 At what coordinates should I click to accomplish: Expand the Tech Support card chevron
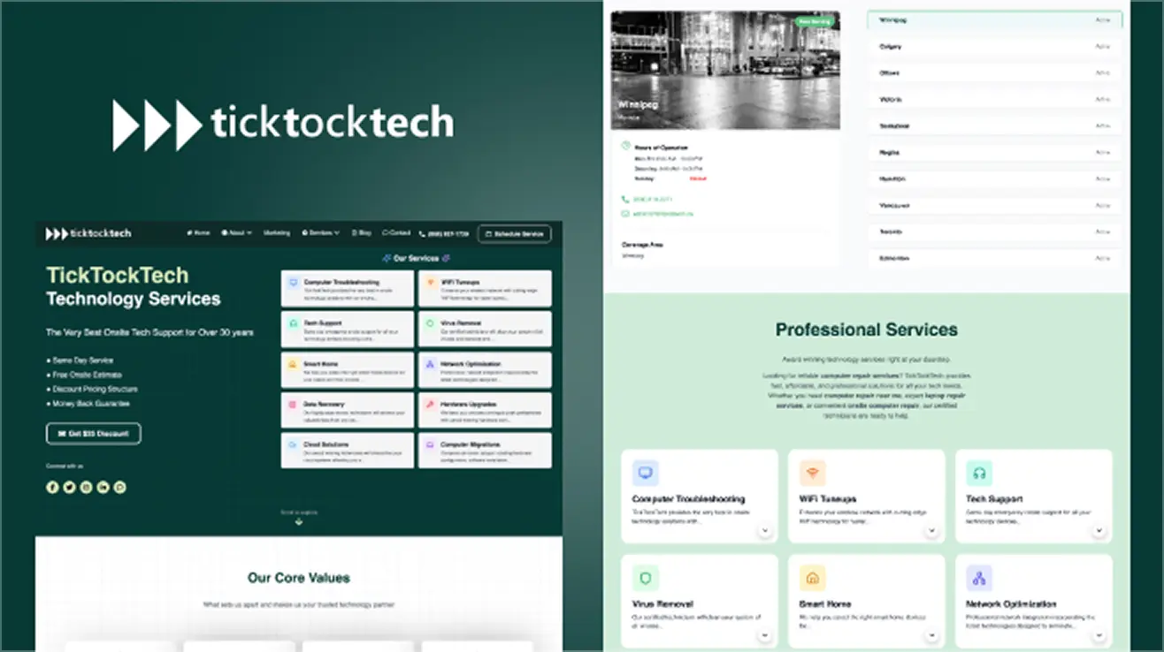click(1099, 531)
